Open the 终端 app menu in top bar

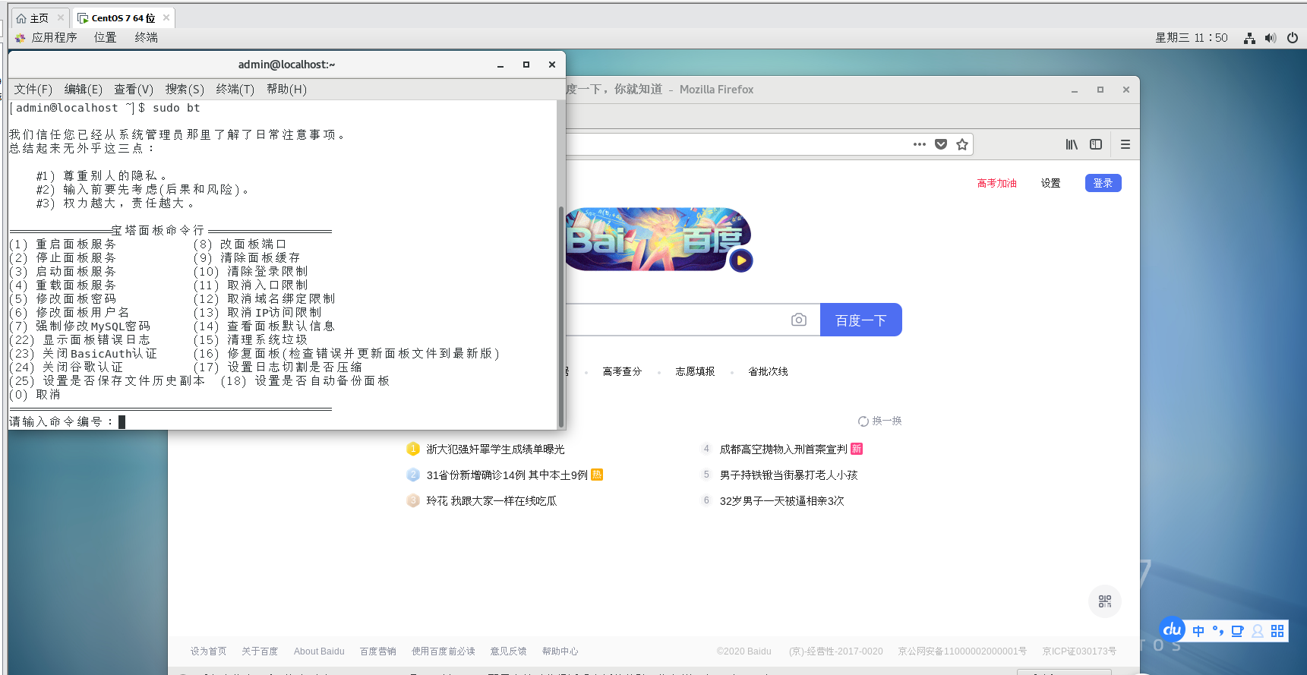(x=147, y=37)
